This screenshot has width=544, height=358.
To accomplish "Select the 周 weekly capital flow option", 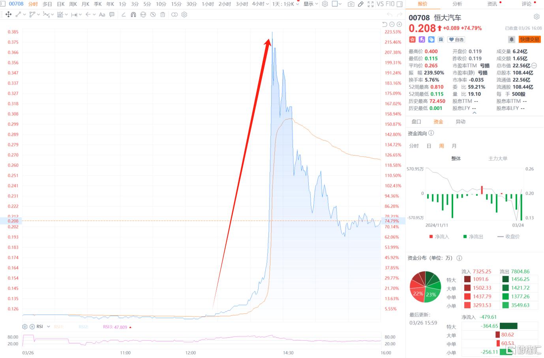I will coord(441,146).
